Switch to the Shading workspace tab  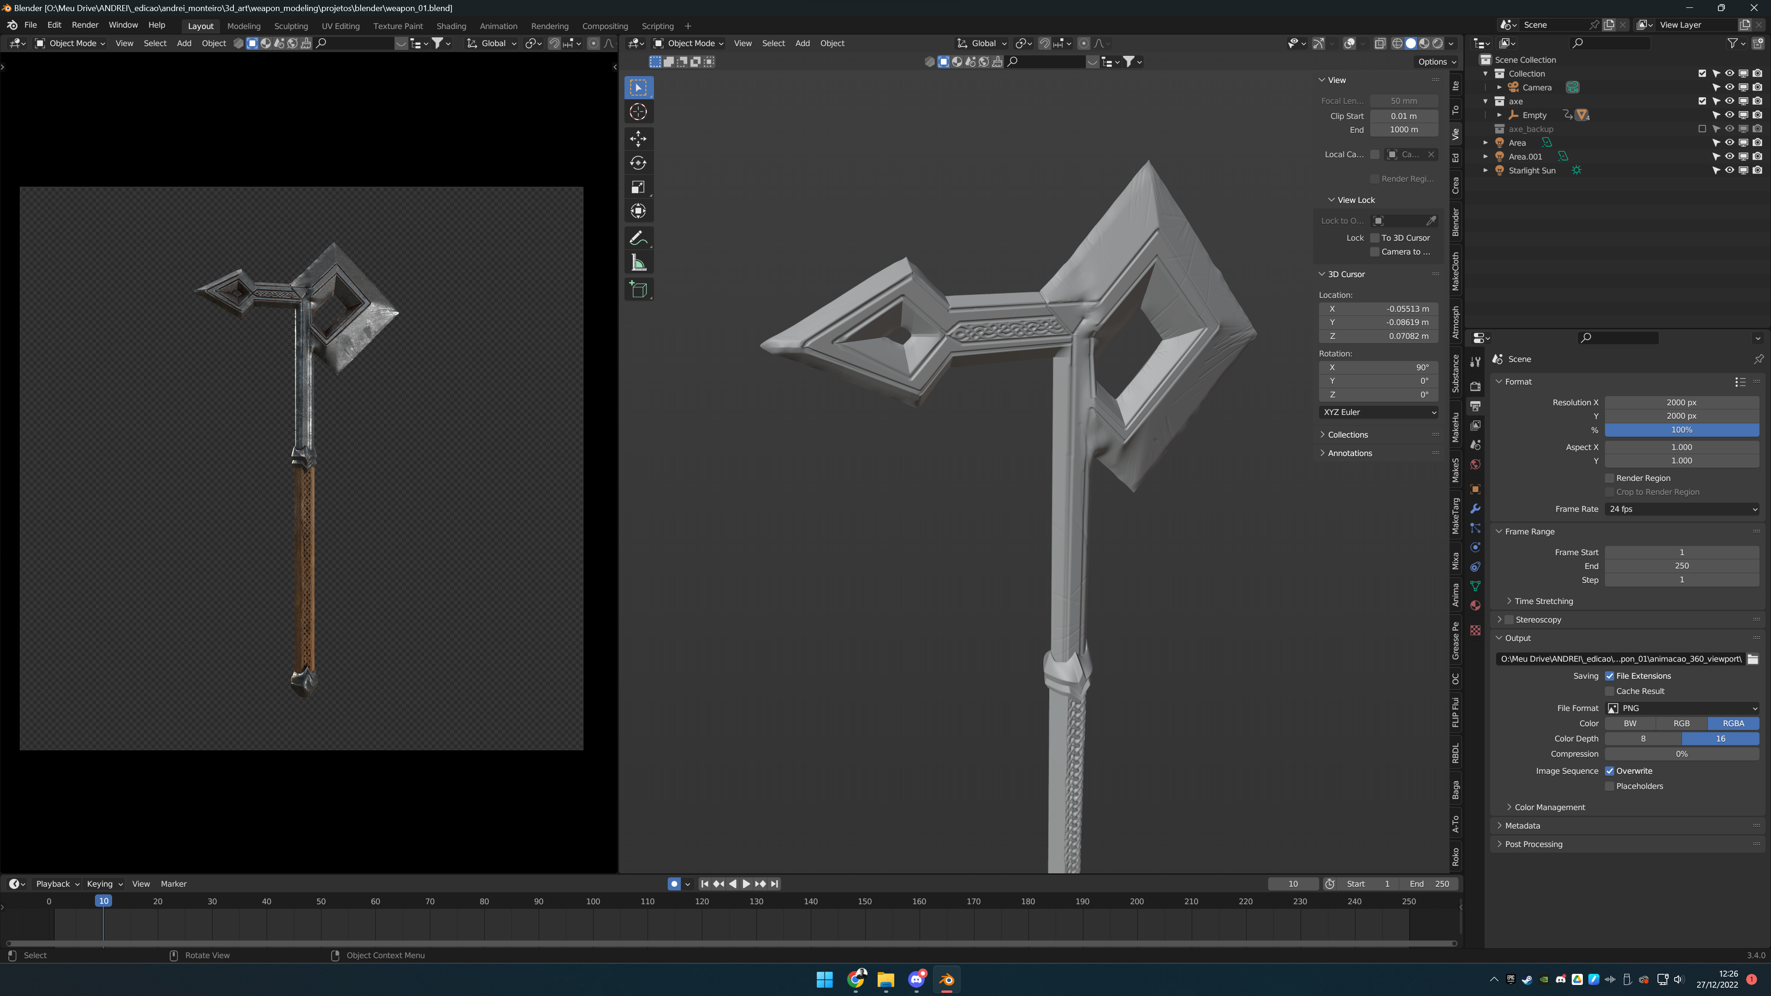point(451,26)
